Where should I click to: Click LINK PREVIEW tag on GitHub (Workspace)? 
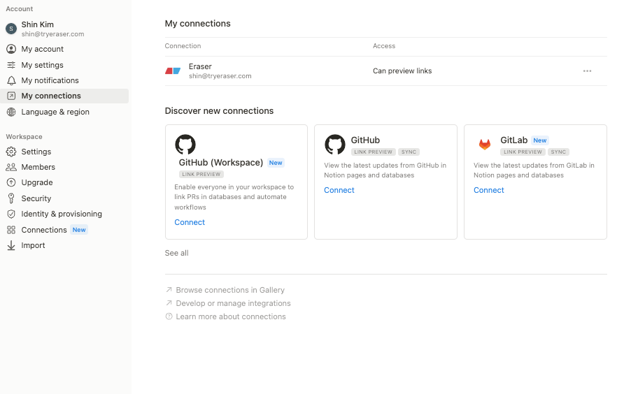point(201,174)
